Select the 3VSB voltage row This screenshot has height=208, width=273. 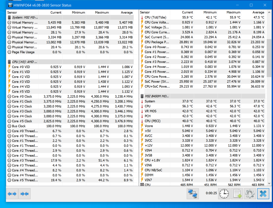pyautogui.click(x=203, y=155)
